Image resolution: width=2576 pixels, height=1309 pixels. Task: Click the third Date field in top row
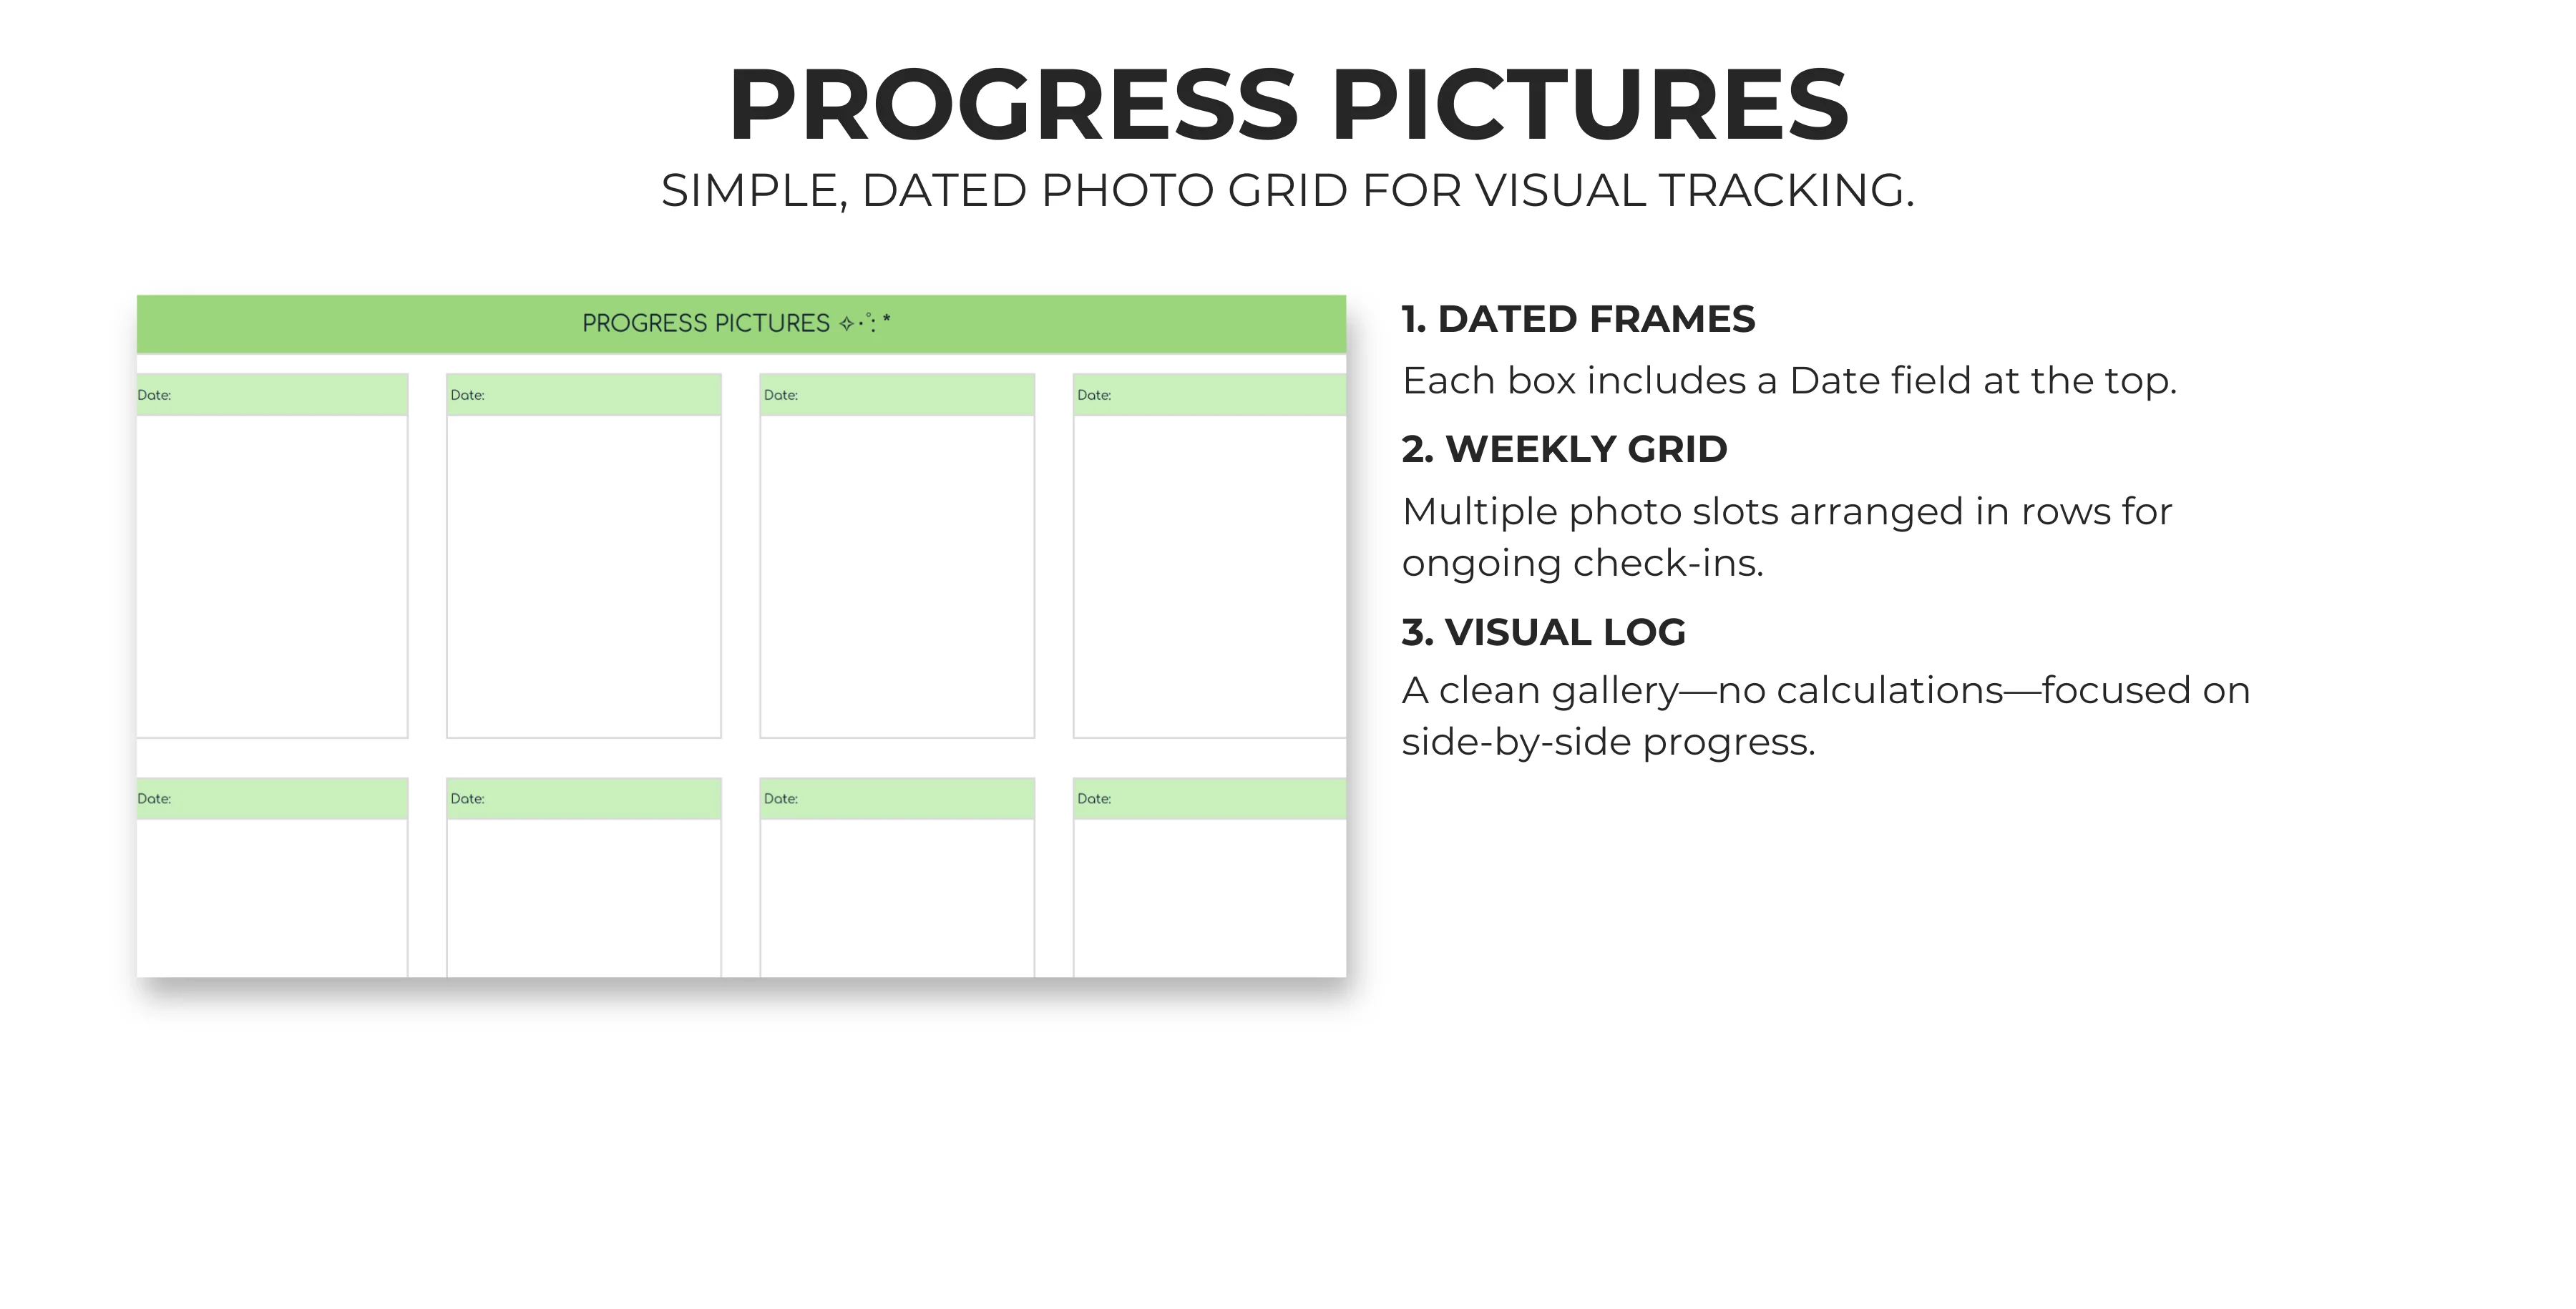click(897, 395)
